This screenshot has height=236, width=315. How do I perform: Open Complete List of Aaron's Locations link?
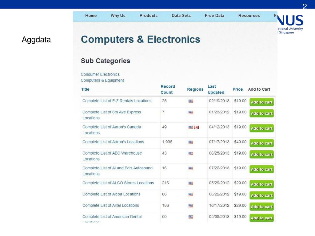click(x=113, y=142)
